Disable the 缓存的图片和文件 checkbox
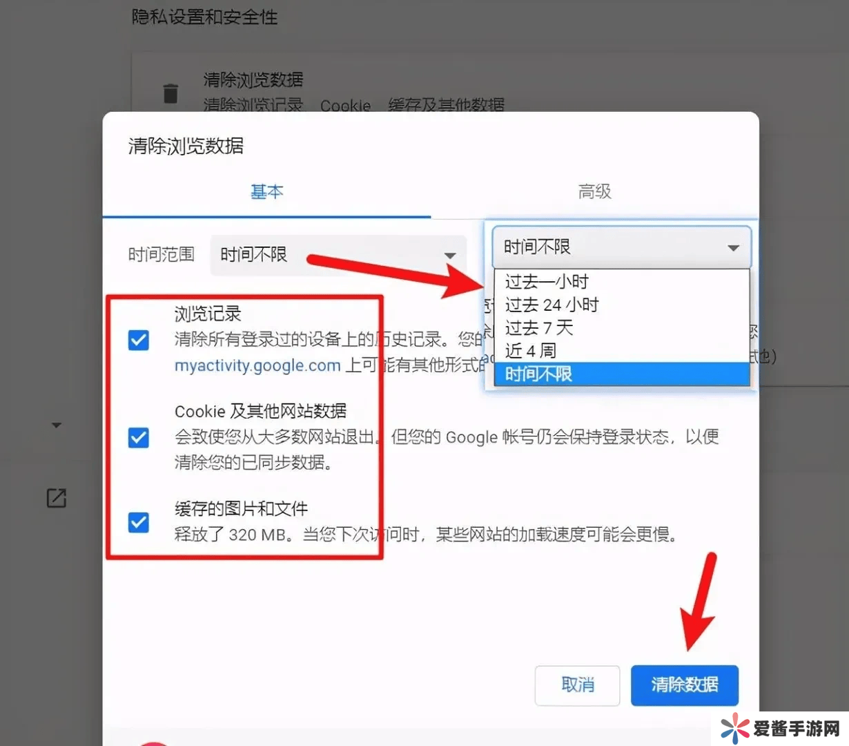The height and width of the screenshot is (746, 849). tap(139, 522)
